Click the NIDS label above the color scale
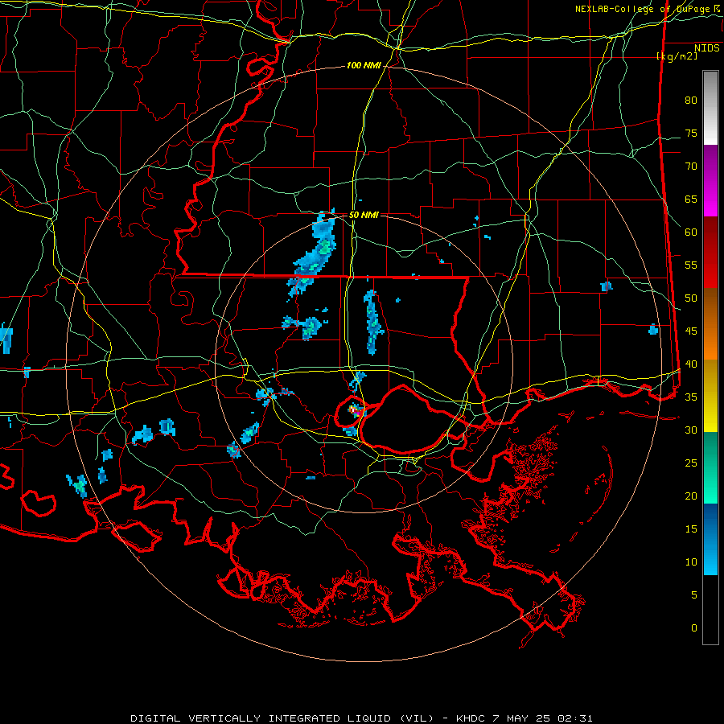The width and height of the screenshot is (724, 724). (707, 48)
